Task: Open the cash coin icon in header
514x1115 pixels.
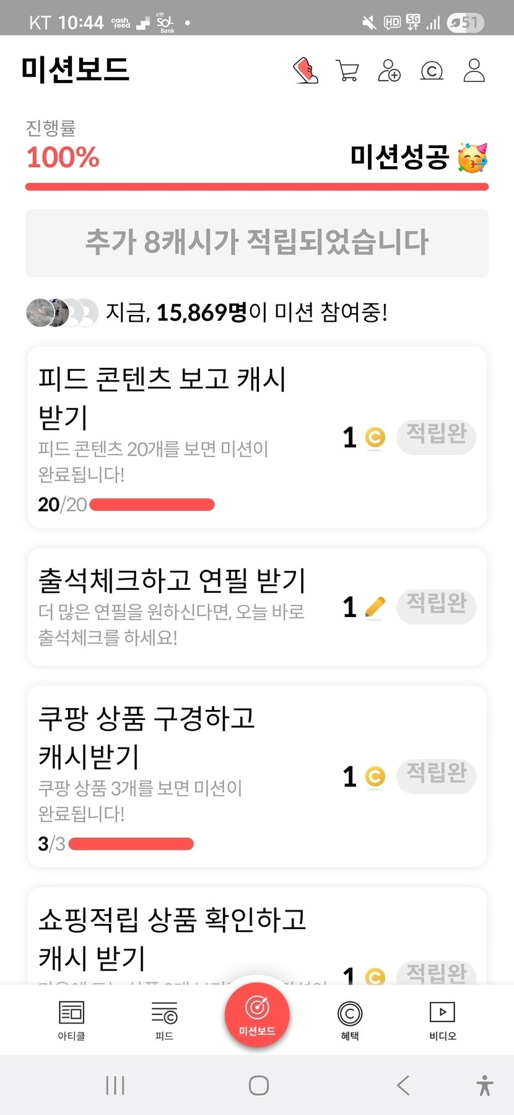Action: click(432, 71)
